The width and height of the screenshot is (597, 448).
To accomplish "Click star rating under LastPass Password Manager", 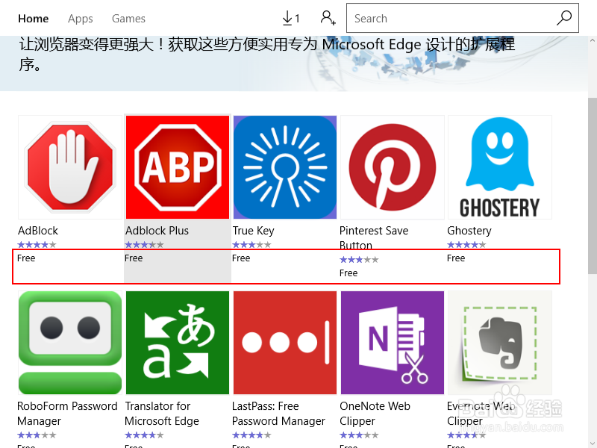I will [251, 435].
